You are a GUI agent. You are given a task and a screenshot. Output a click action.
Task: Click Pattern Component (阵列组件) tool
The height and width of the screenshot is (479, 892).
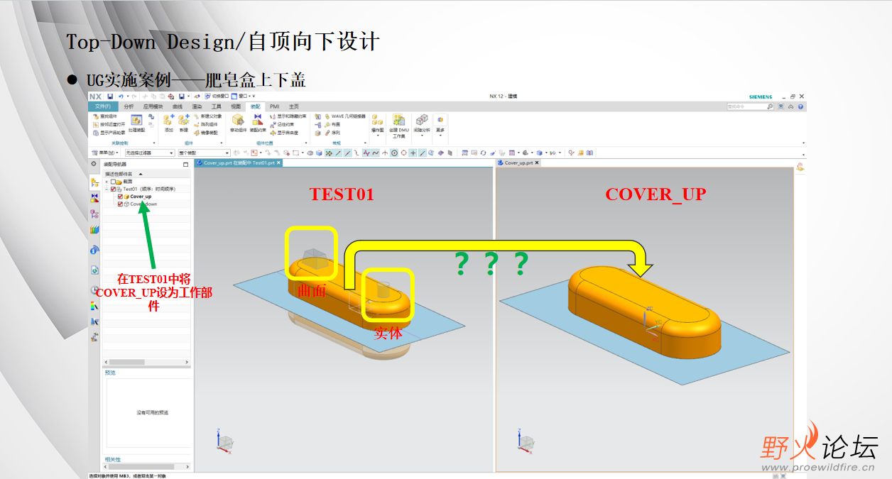[205, 124]
